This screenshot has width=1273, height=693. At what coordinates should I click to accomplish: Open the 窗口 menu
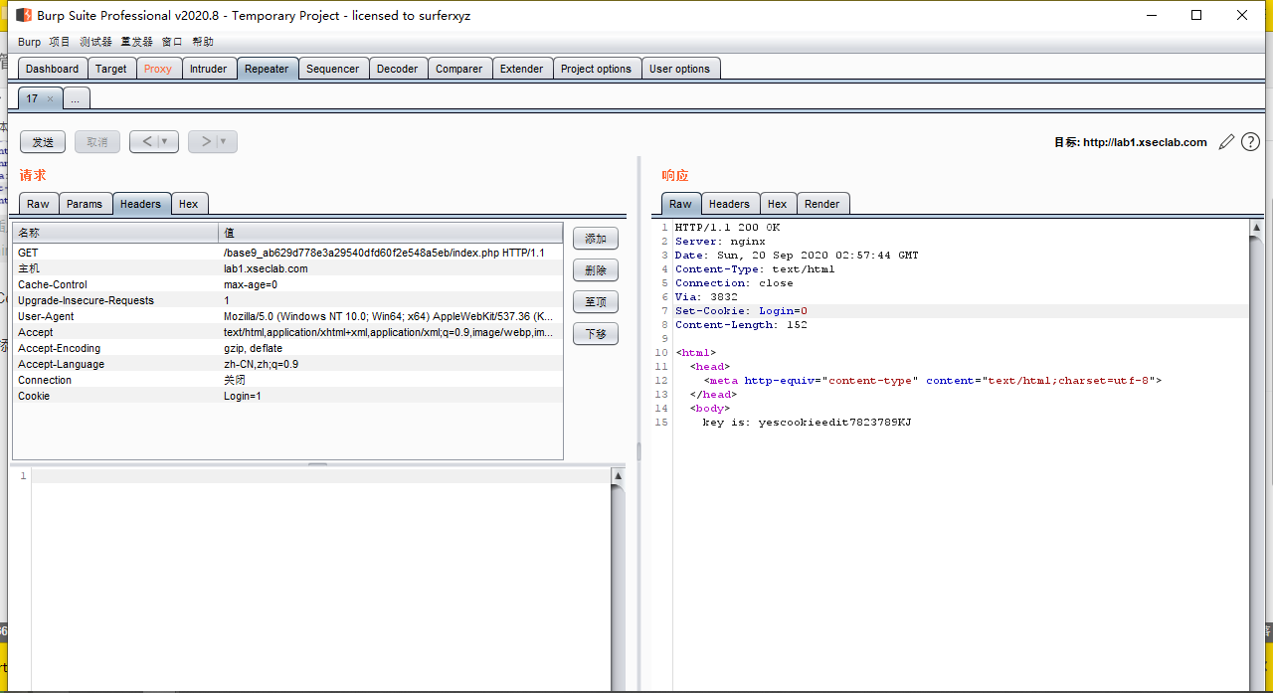172,42
